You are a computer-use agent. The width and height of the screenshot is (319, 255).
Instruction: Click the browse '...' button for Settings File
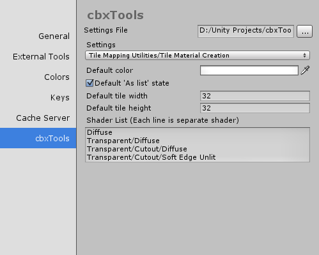(304, 31)
